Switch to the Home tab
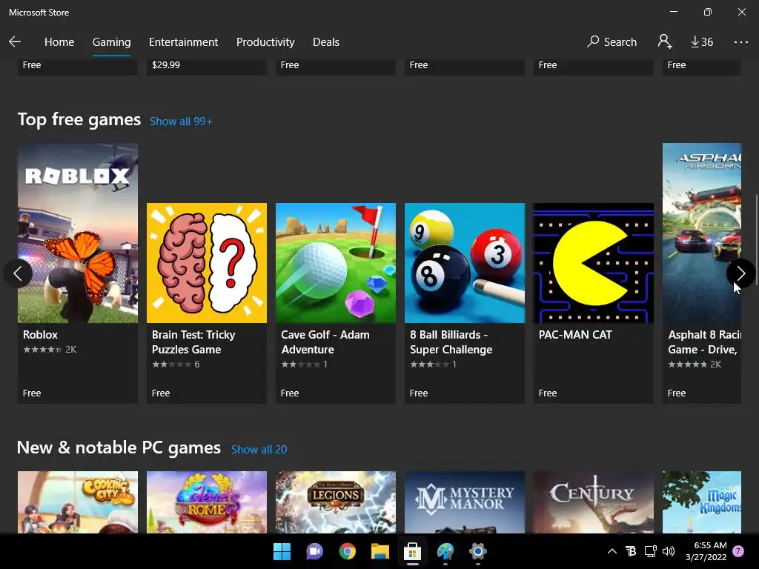 [x=59, y=42]
